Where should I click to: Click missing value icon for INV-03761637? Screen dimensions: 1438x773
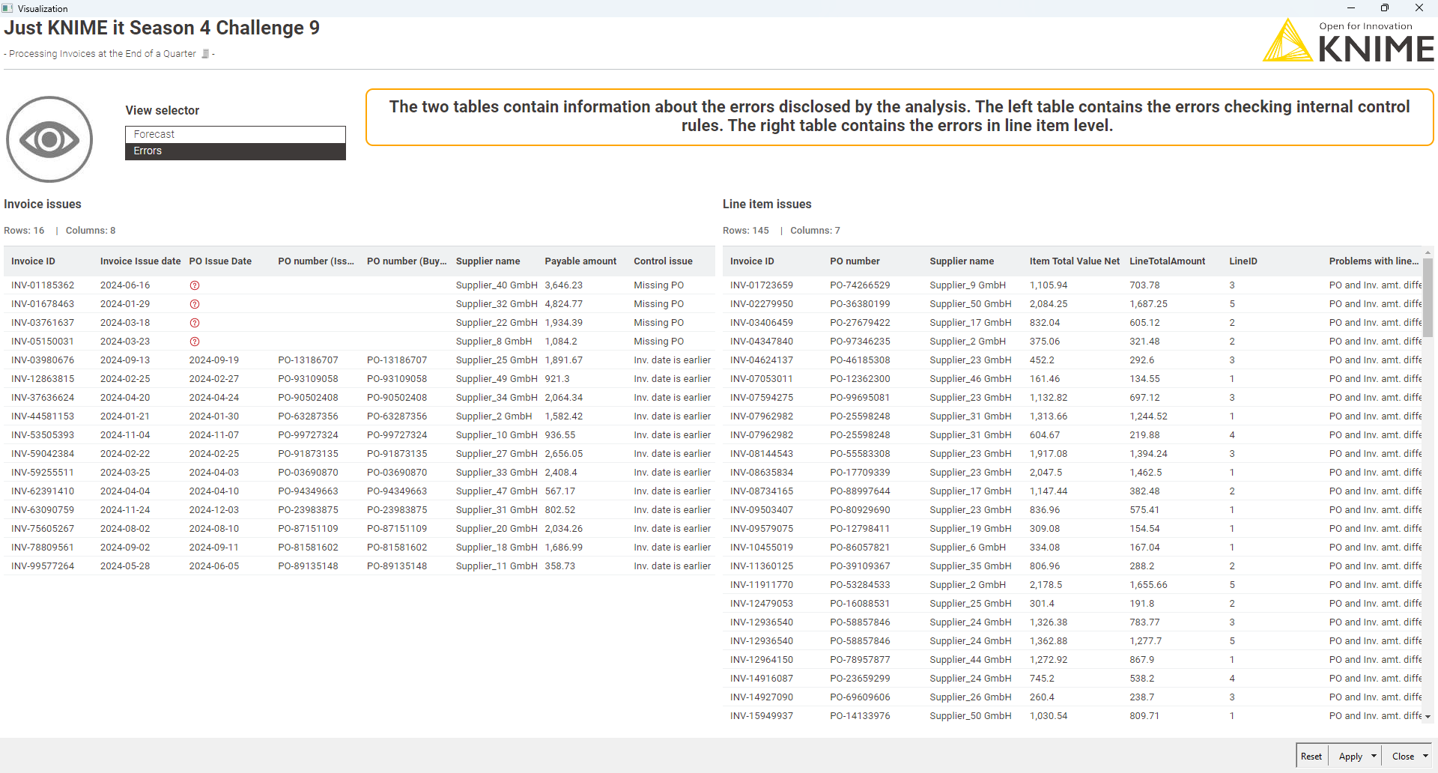[195, 323]
